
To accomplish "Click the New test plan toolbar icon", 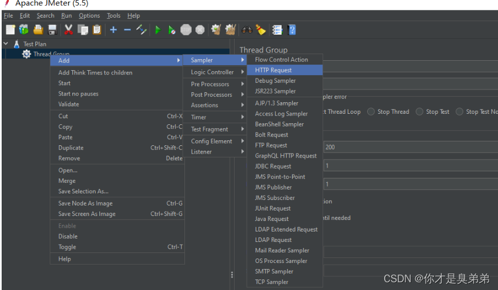I will 10,29.
